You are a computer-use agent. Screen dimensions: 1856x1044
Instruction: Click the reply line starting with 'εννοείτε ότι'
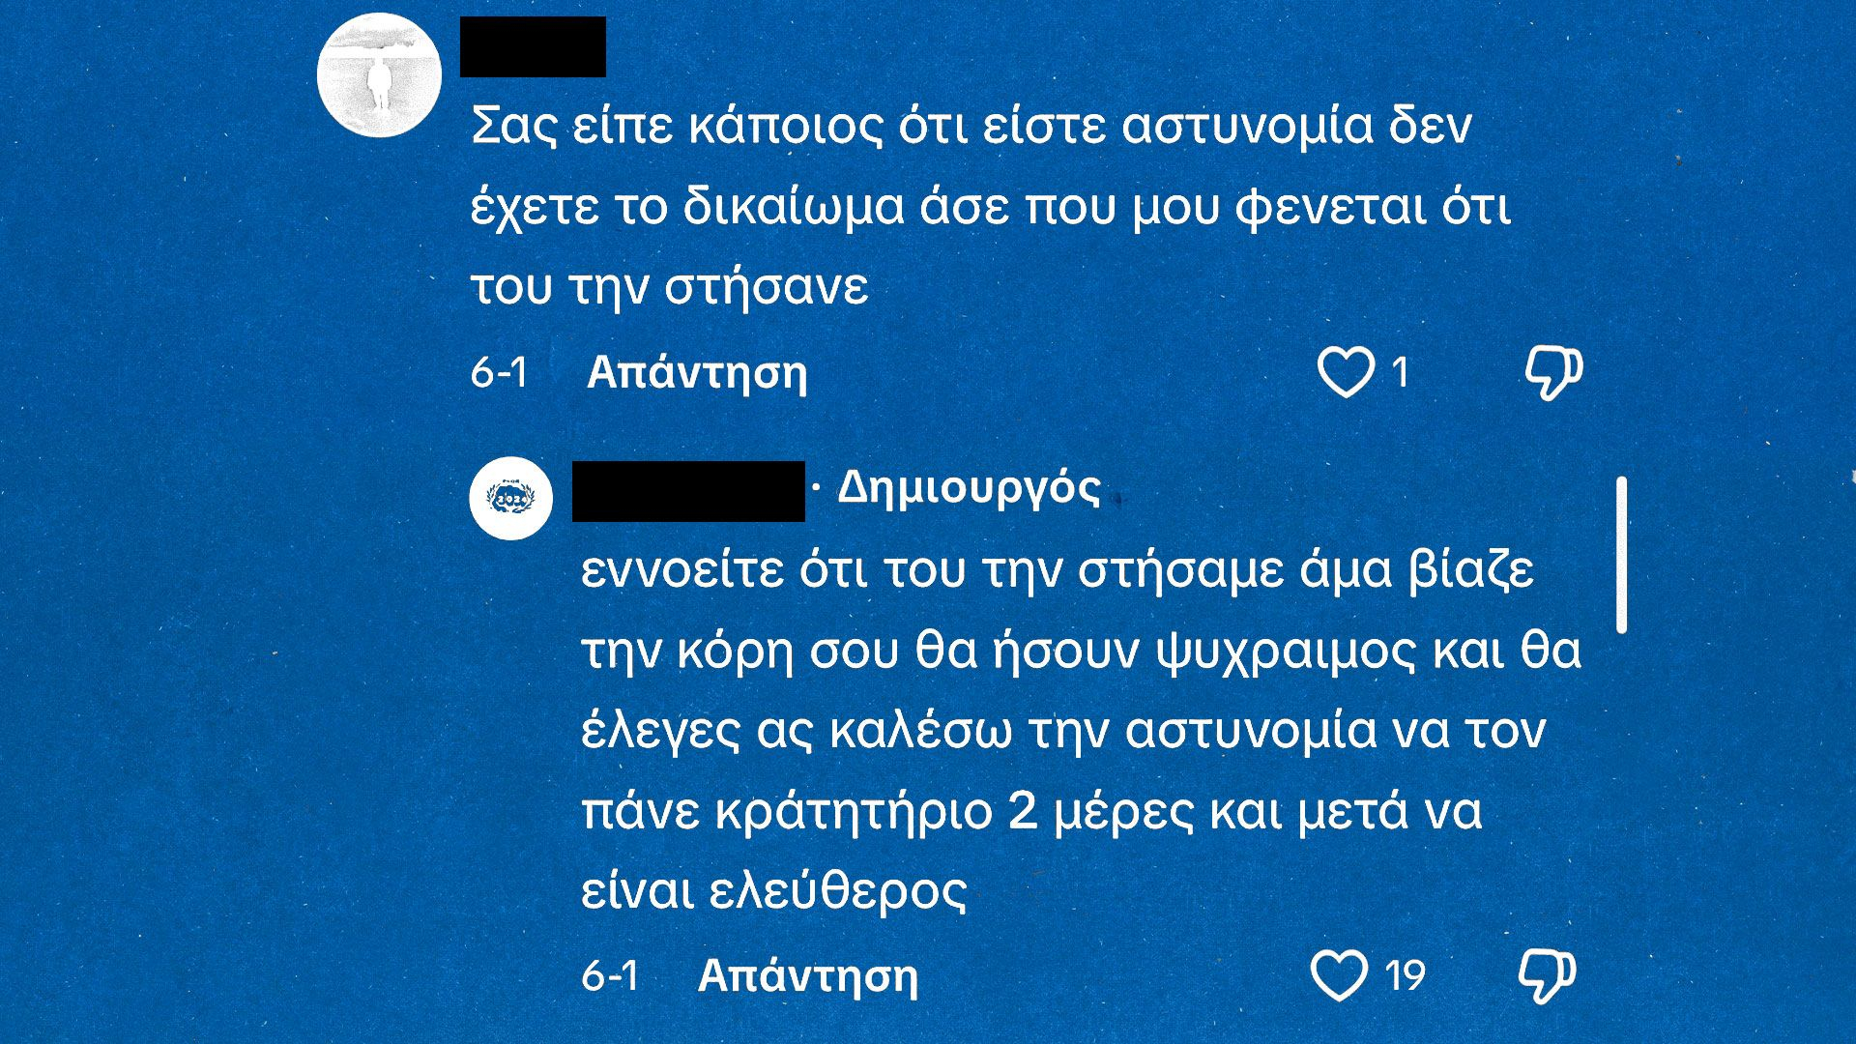click(x=1057, y=570)
